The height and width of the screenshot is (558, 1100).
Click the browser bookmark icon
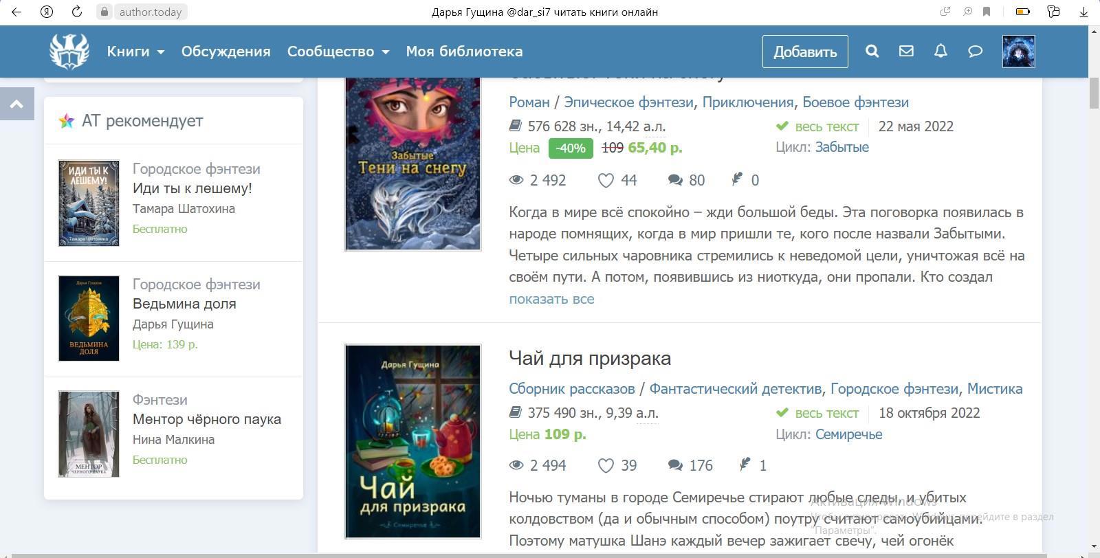pos(987,12)
